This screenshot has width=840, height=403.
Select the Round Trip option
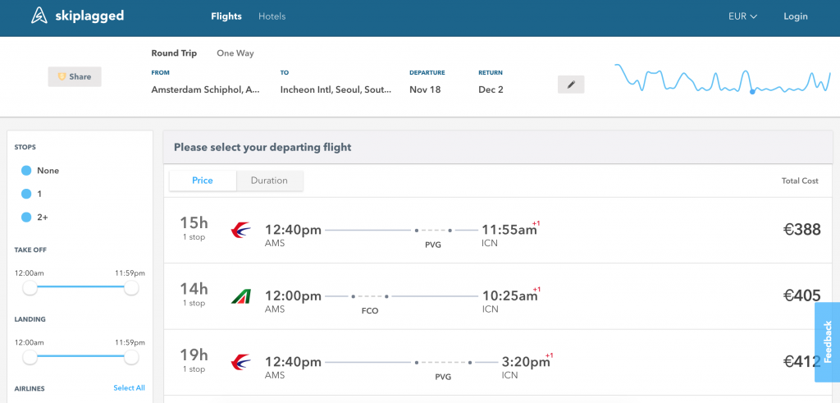coord(174,53)
